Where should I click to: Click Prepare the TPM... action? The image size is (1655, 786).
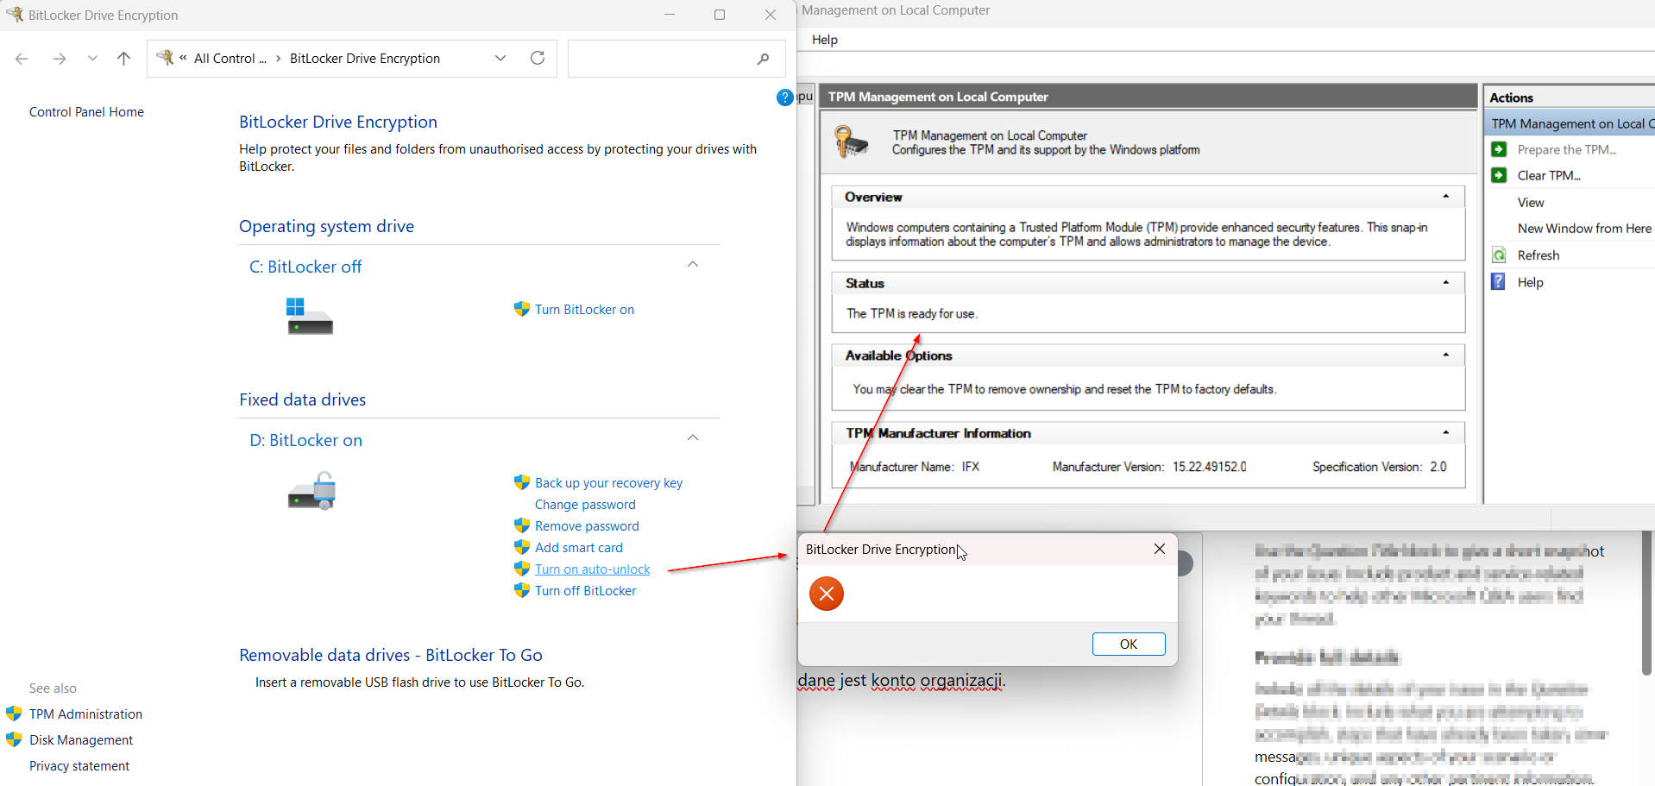click(1567, 150)
